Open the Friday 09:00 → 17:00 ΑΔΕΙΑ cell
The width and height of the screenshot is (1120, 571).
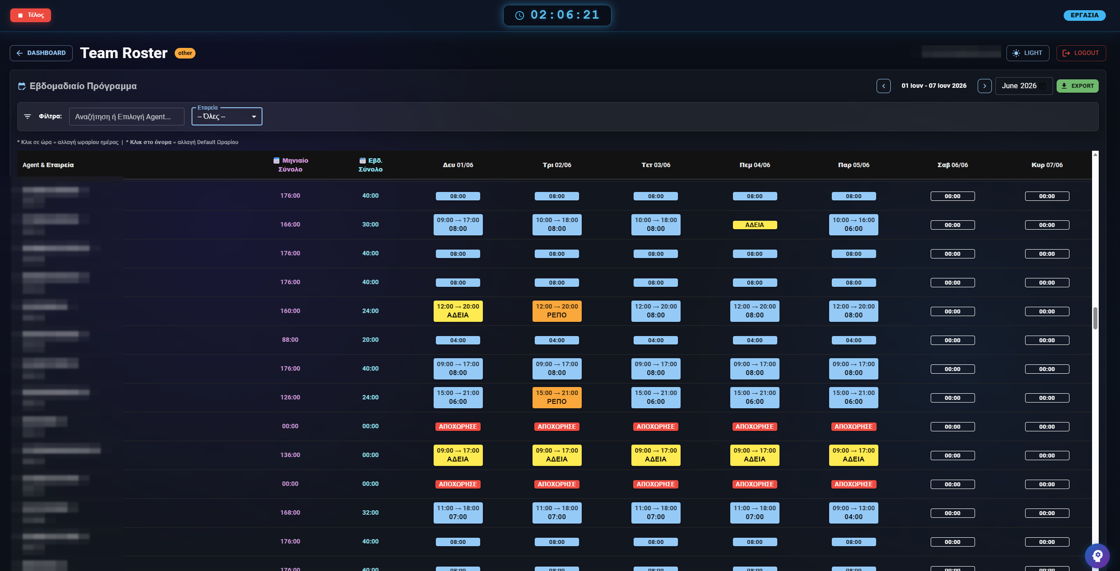(854, 455)
